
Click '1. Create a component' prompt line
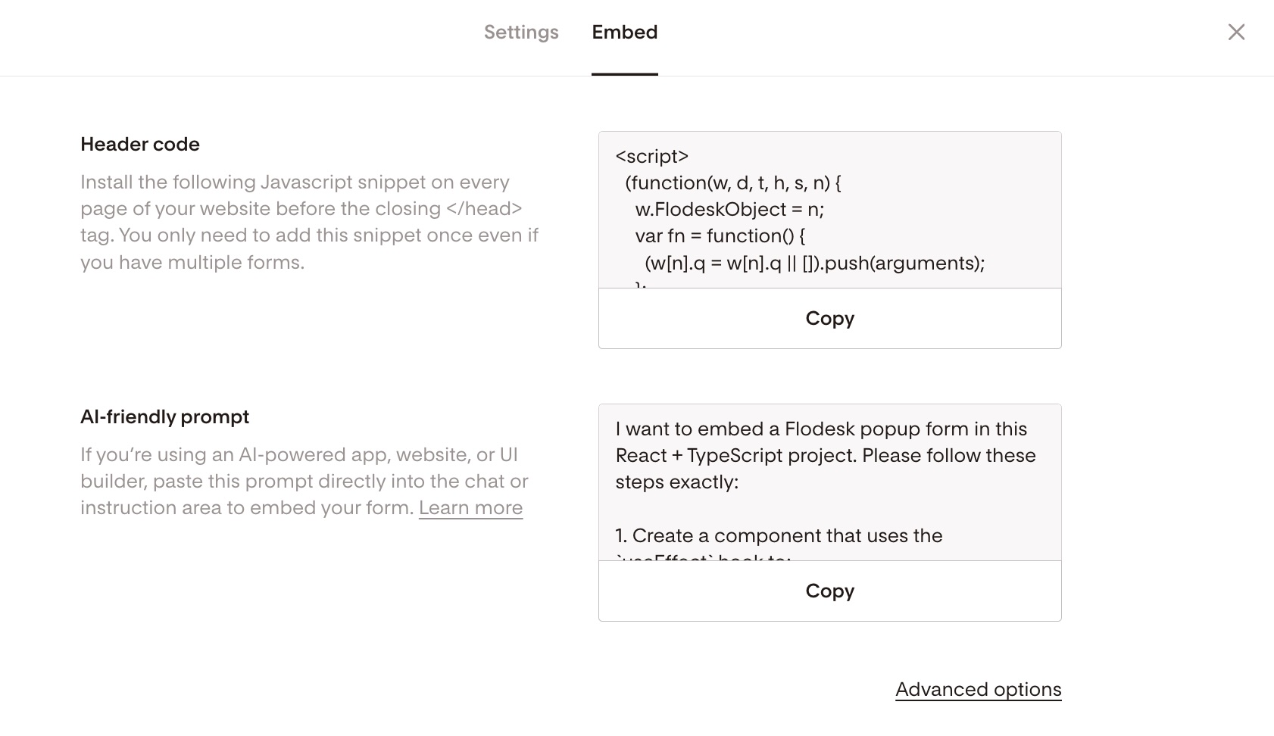click(x=779, y=536)
